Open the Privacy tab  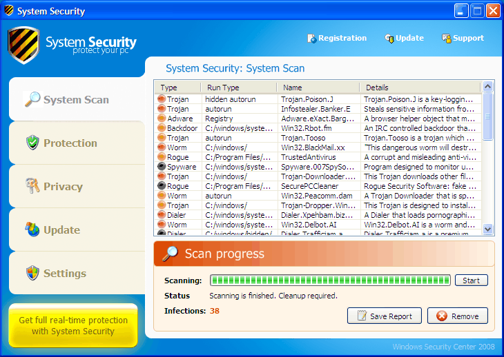point(77,186)
